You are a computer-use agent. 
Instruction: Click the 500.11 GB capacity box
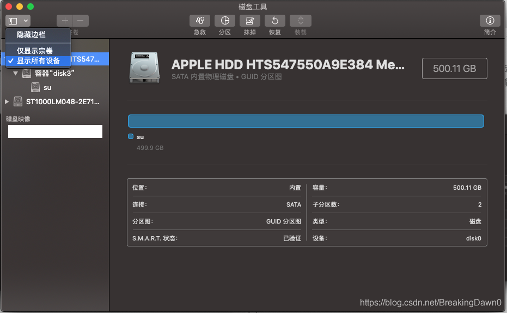point(454,68)
